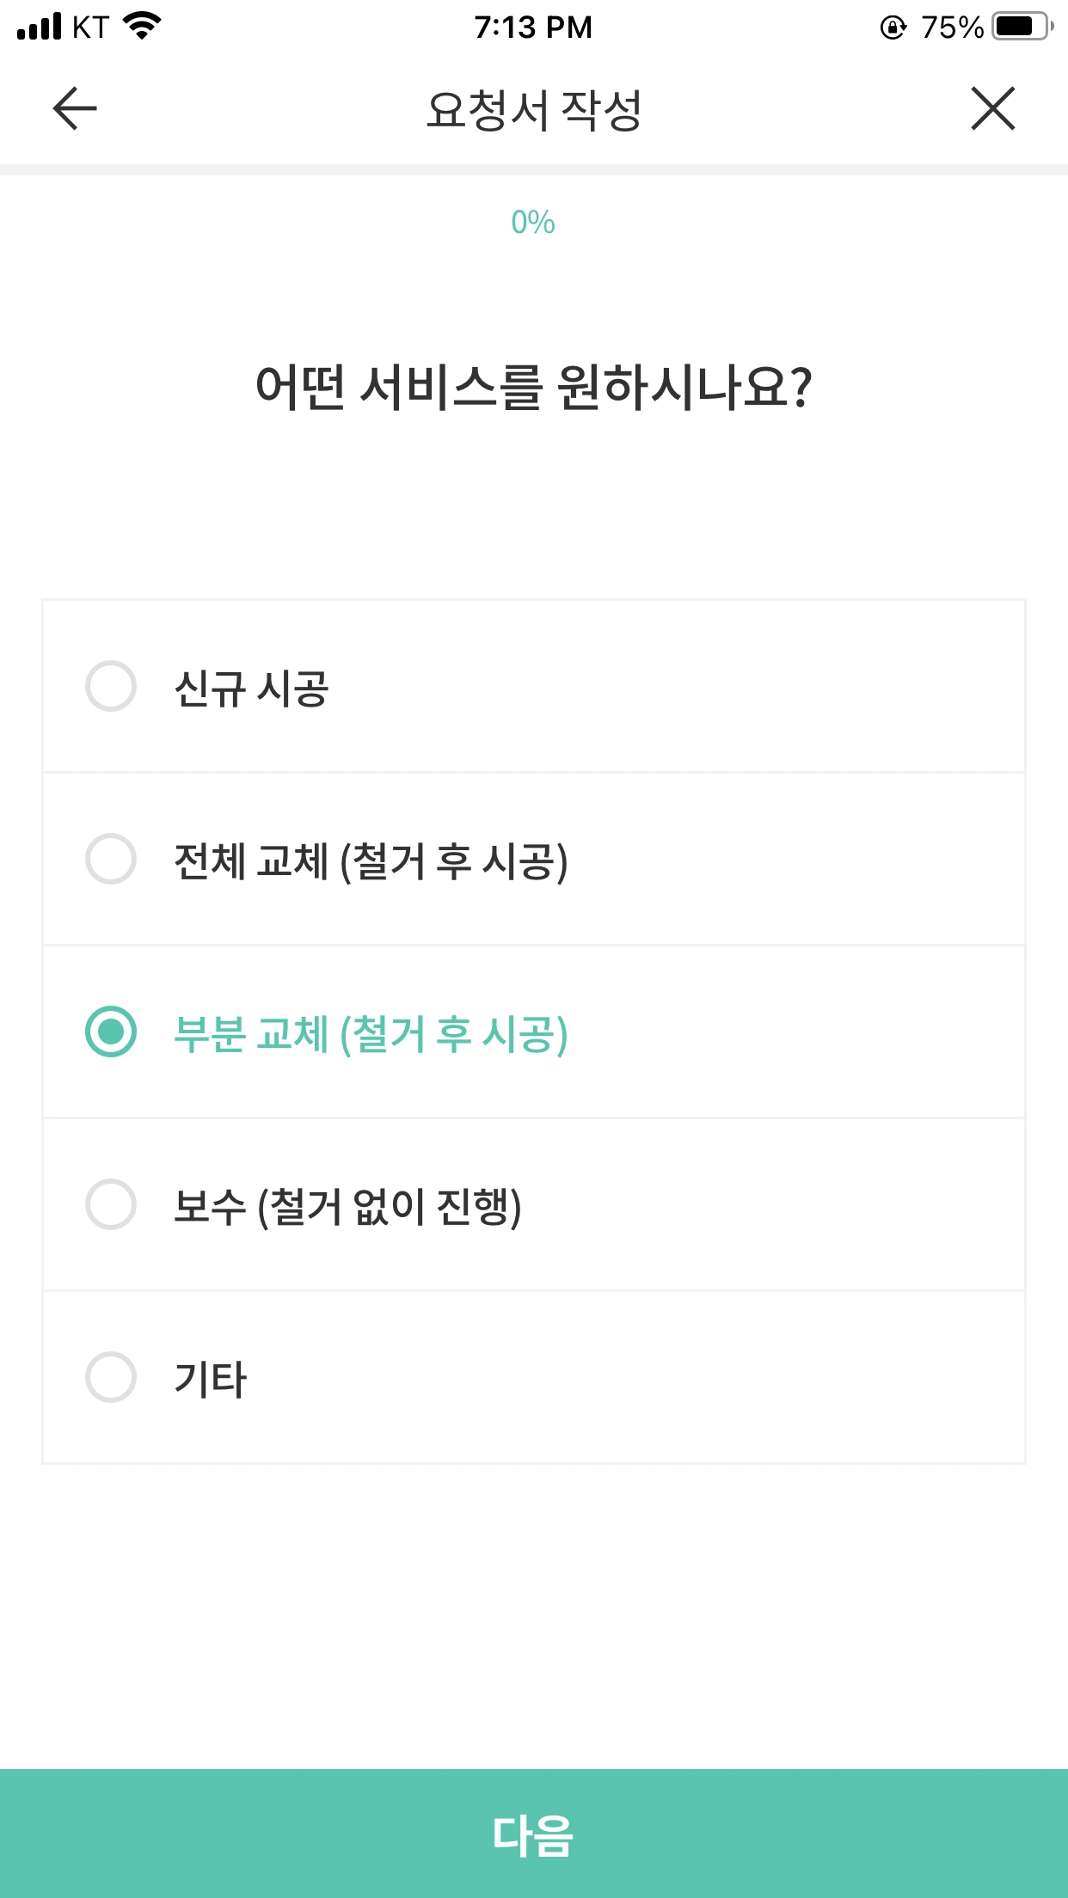Tap the 신규 시공 option label
Screen dimensions: 1068x1898
pyautogui.click(x=251, y=688)
